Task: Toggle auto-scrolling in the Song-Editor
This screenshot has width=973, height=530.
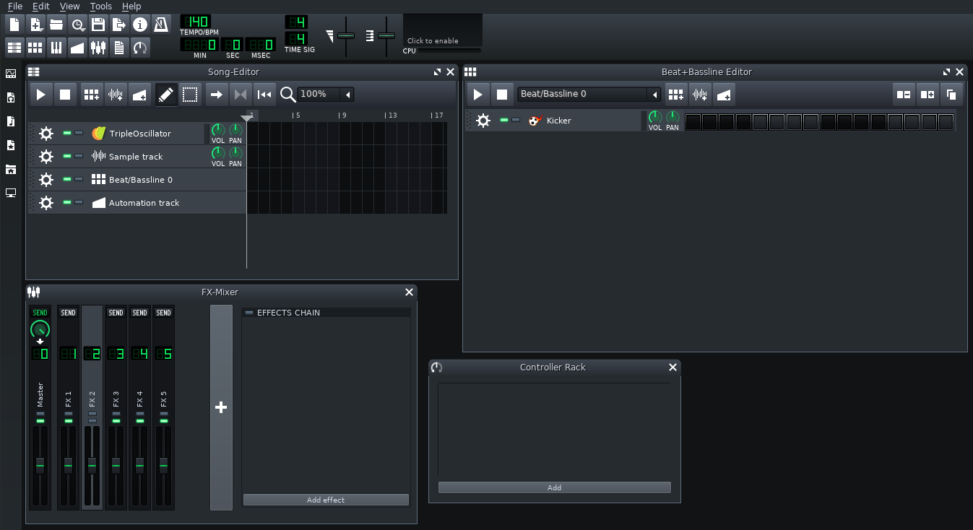Action: pos(216,95)
